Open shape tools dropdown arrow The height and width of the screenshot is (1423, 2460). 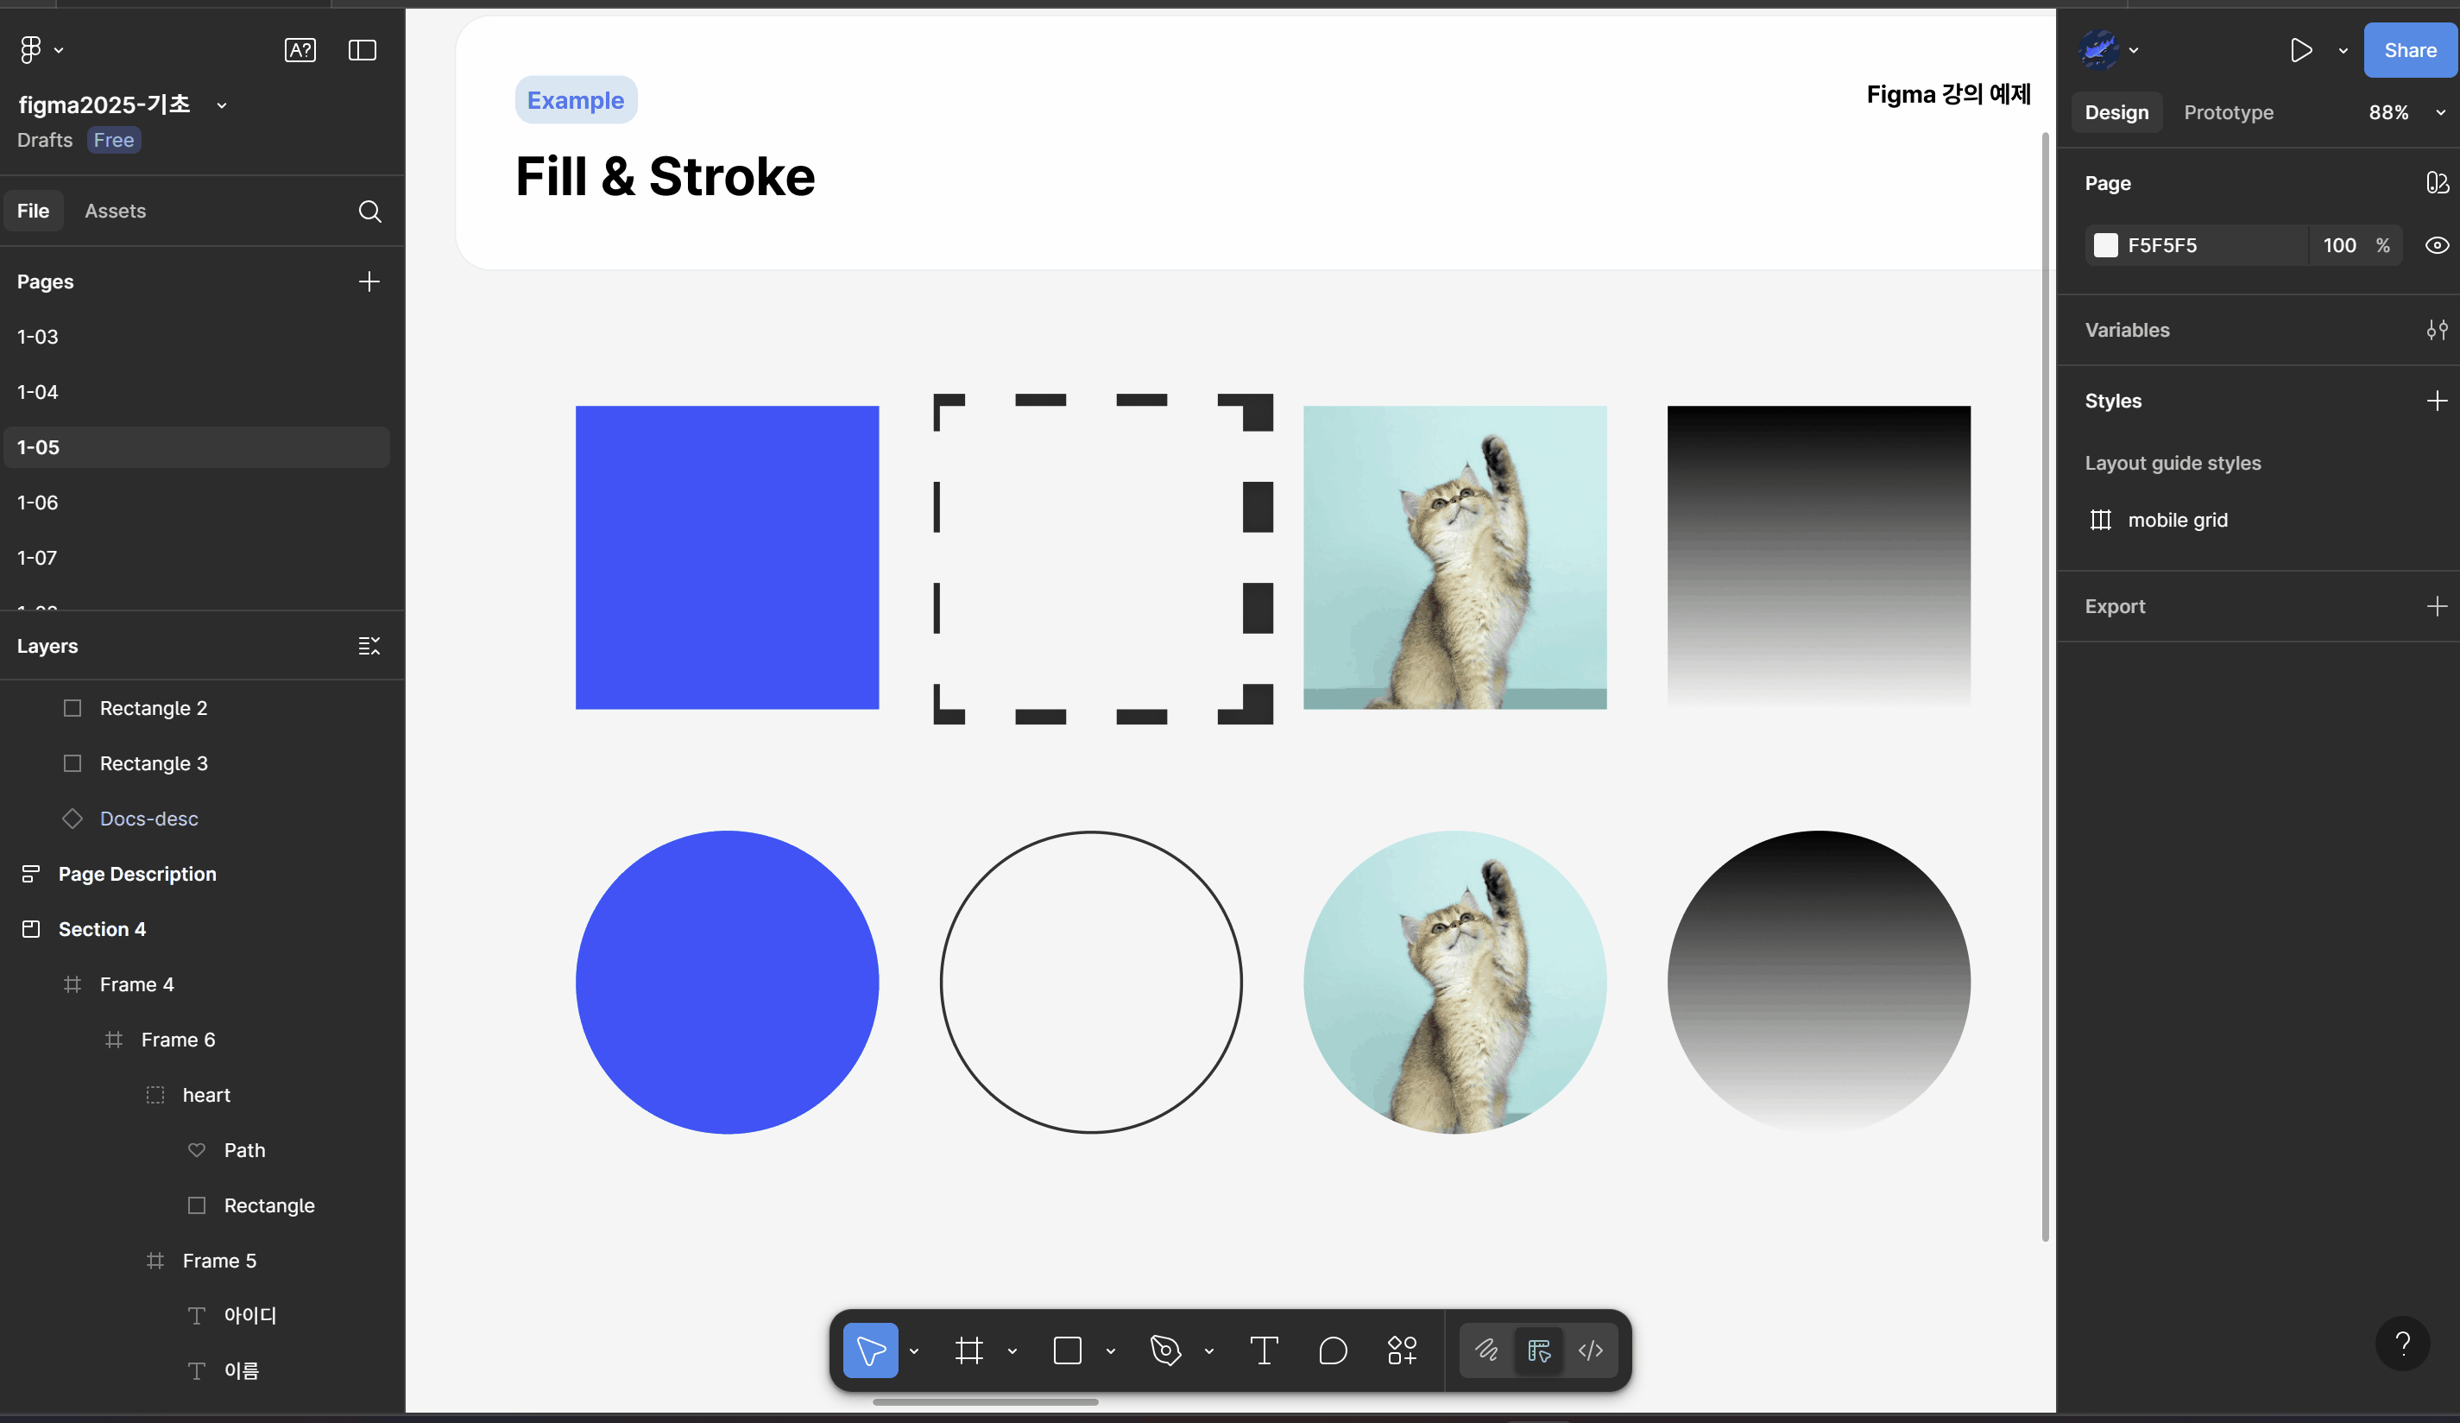click(x=1111, y=1351)
